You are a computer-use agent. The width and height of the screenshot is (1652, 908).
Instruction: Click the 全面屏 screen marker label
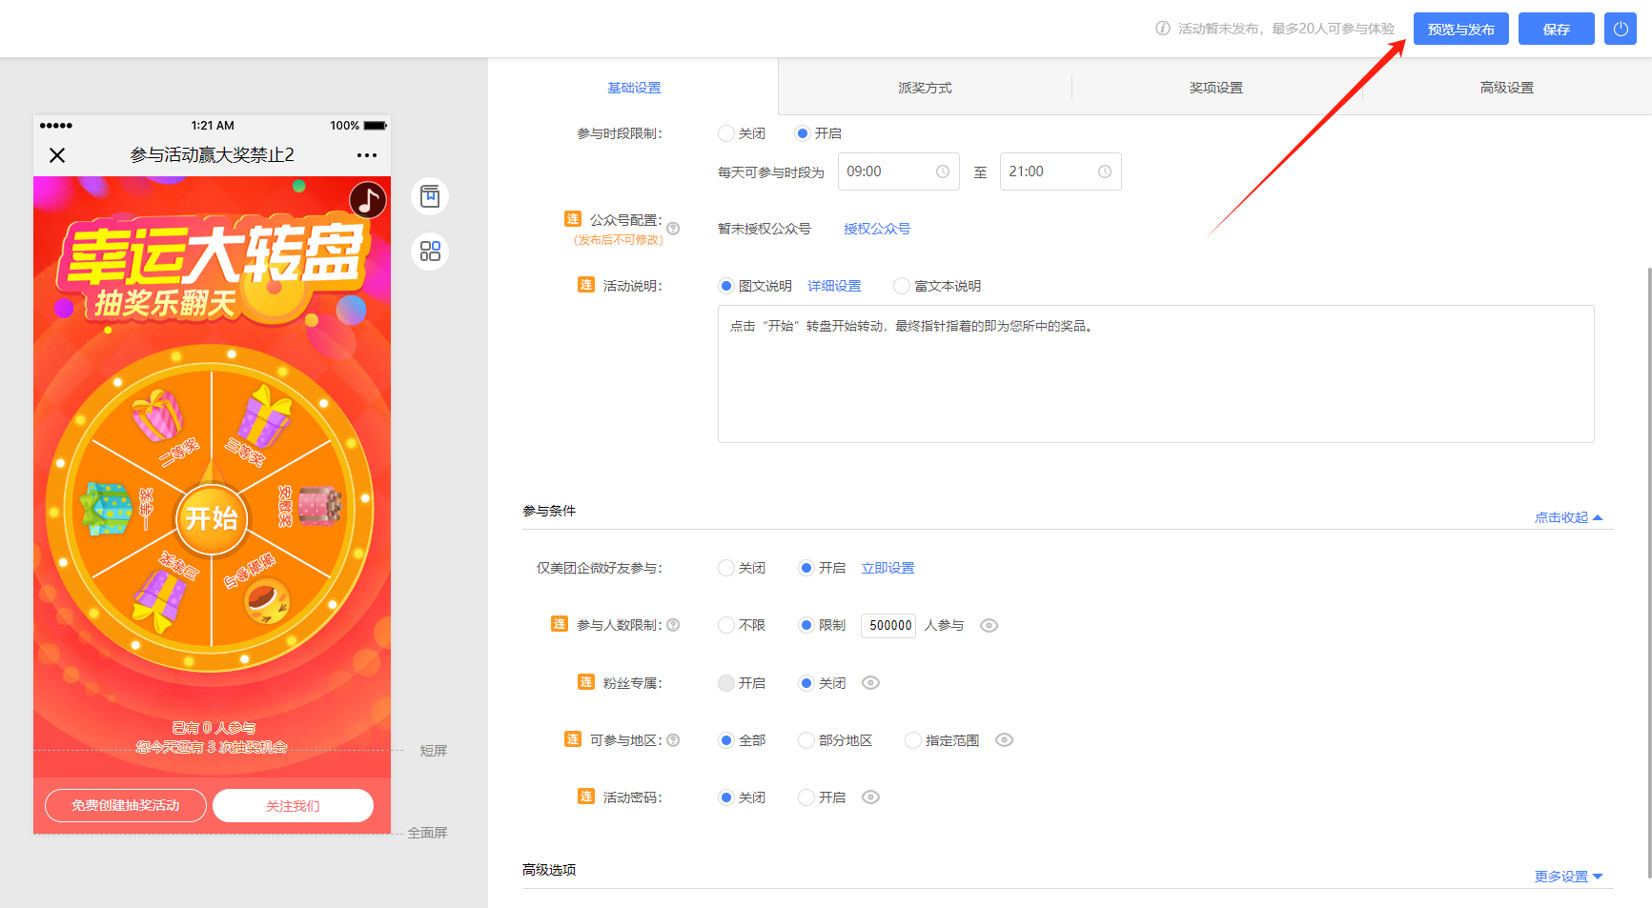427,833
